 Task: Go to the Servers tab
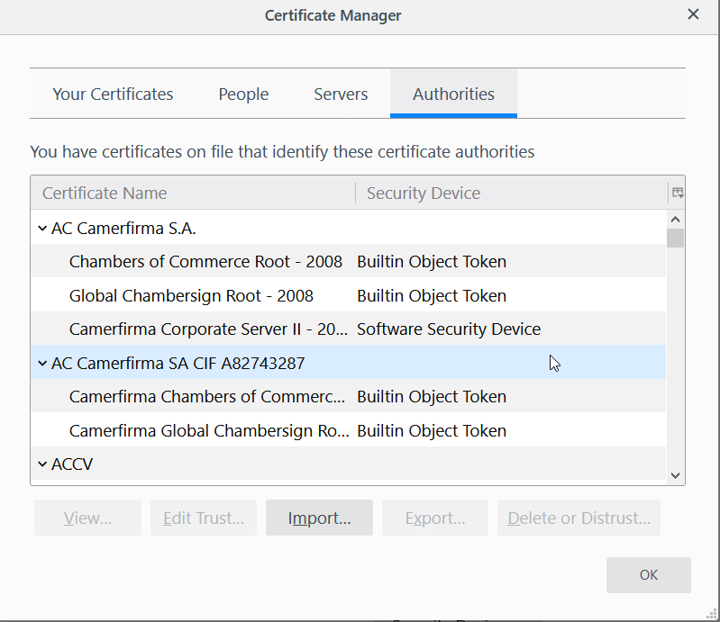[x=341, y=94]
